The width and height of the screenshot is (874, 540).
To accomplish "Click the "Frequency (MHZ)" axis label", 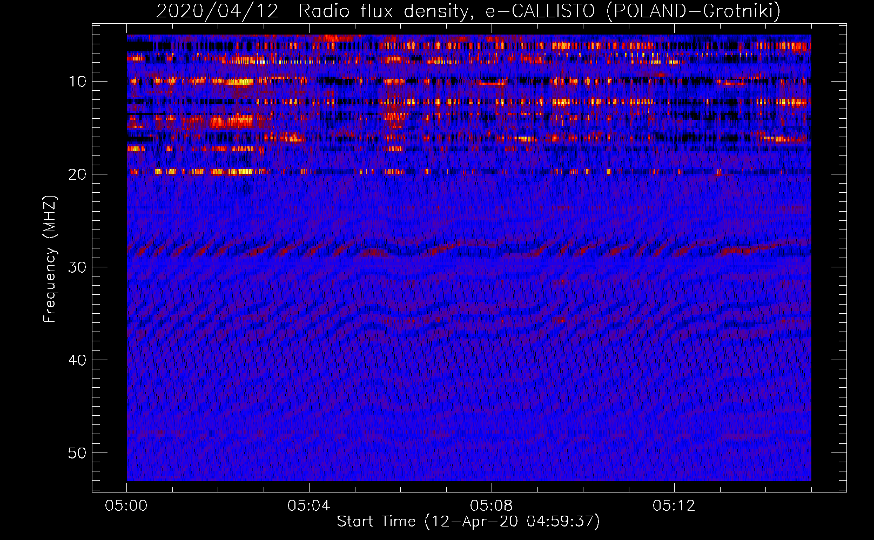I will (50, 259).
